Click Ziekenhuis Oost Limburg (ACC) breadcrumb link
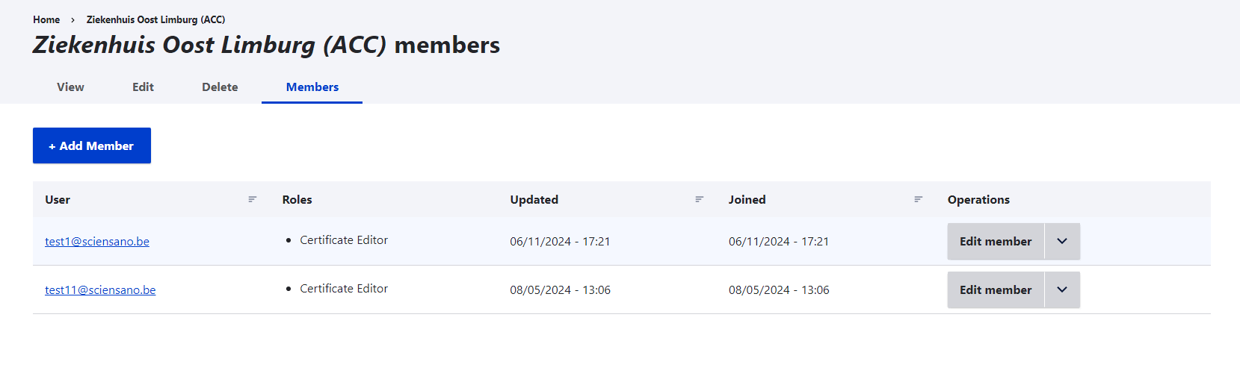Image resolution: width=1240 pixels, height=385 pixels. tap(155, 19)
